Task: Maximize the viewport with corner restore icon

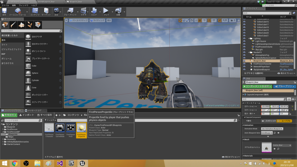Action: 238,21
